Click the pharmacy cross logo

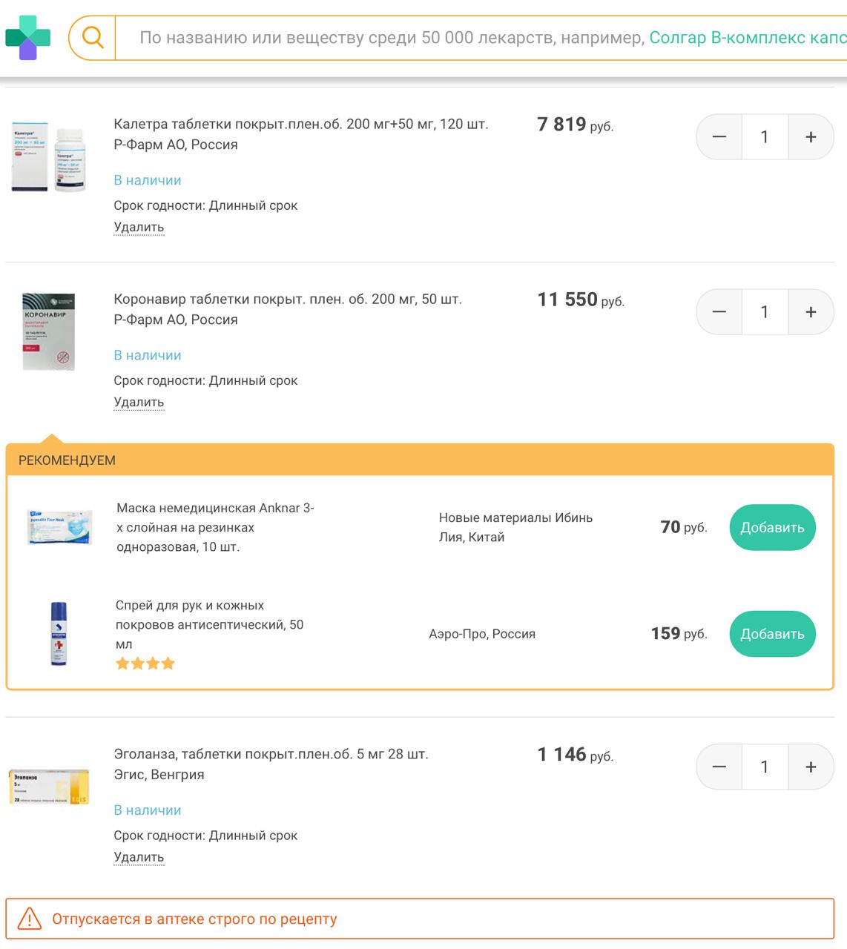click(x=28, y=38)
